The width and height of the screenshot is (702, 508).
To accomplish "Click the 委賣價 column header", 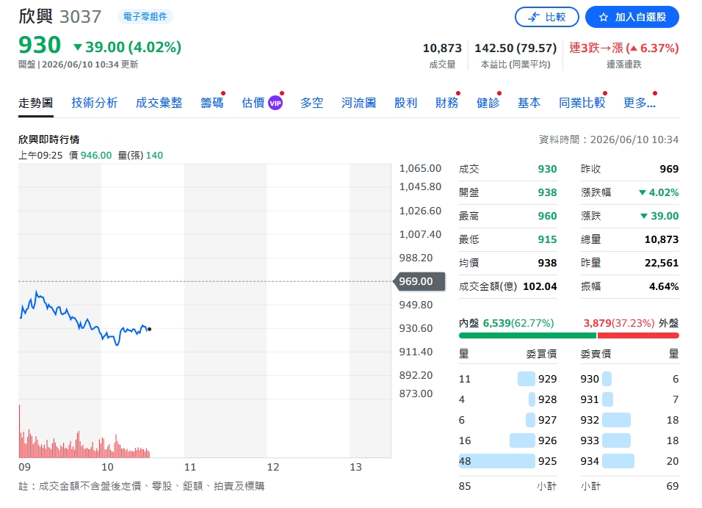I will (x=596, y=354).
